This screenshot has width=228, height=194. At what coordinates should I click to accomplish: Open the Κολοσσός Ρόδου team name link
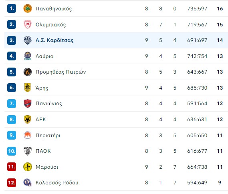[57, 183]
